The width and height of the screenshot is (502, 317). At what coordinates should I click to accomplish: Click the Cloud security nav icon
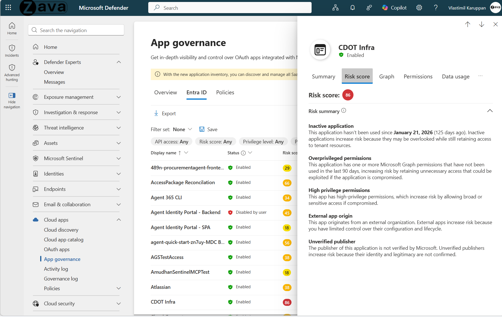pyautogui.click(x=35, y=304)
